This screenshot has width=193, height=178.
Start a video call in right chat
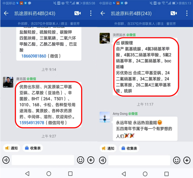coord(174,13)
